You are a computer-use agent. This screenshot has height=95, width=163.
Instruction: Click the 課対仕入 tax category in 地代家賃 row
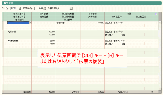coord(112,35)
